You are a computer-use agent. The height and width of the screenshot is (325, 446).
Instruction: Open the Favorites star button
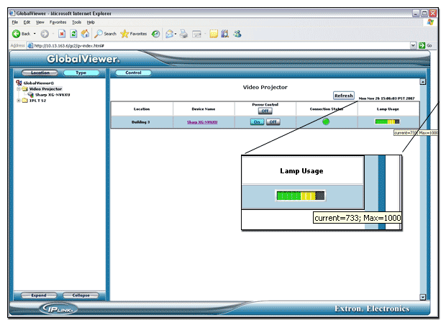point(134,34)
